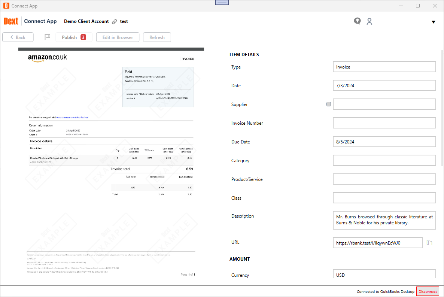Click the flag icon beside Publish
The height and width of the screenshot is (297, 444).
click(x=47, y=37)
